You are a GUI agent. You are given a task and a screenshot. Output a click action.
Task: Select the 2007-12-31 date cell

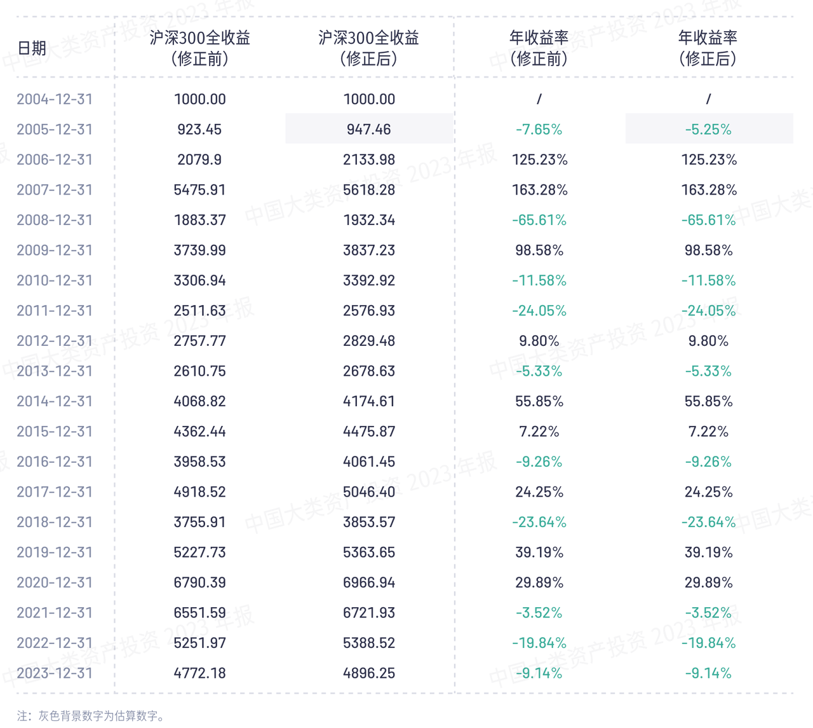(55, 189)
